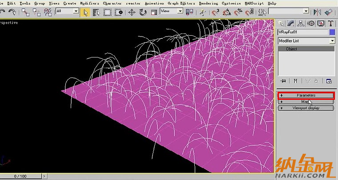Open the Modifiers menu
This screenshot has width=338, height=180.
(x=89, y=3)
